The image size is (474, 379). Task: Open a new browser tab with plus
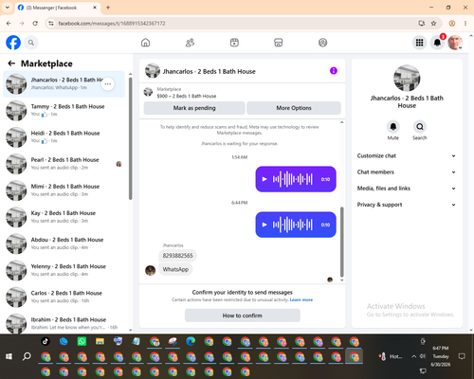(108, 8)
